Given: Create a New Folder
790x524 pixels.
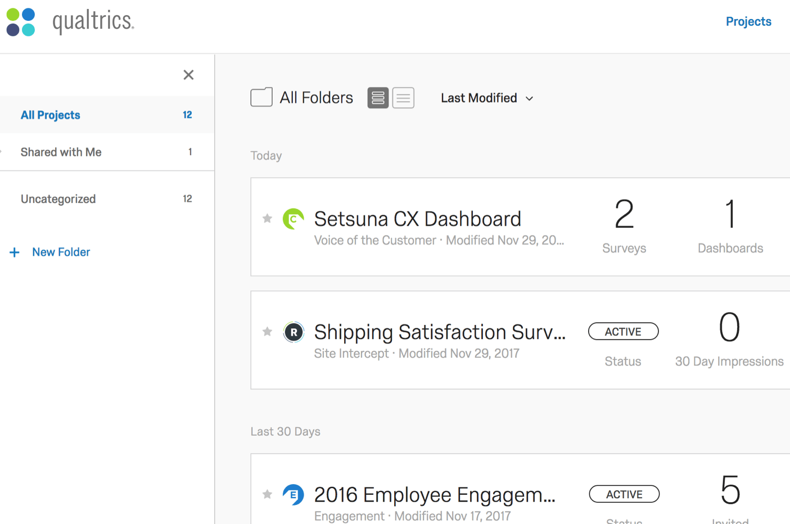Looking at the screenshot, I should point(61,252).
